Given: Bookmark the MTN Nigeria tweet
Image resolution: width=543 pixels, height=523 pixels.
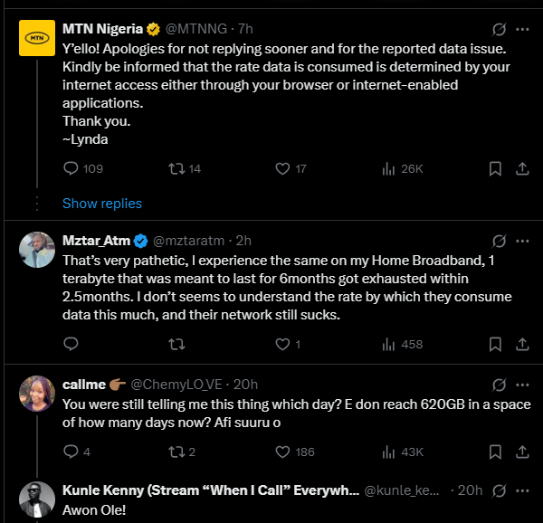Looking at the screenshot, I should 495,168.
